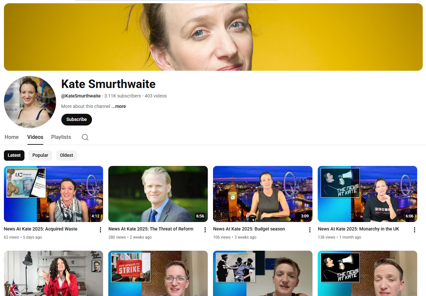
Task: Click the 3:09 duration badge
Action: [305, 216]
